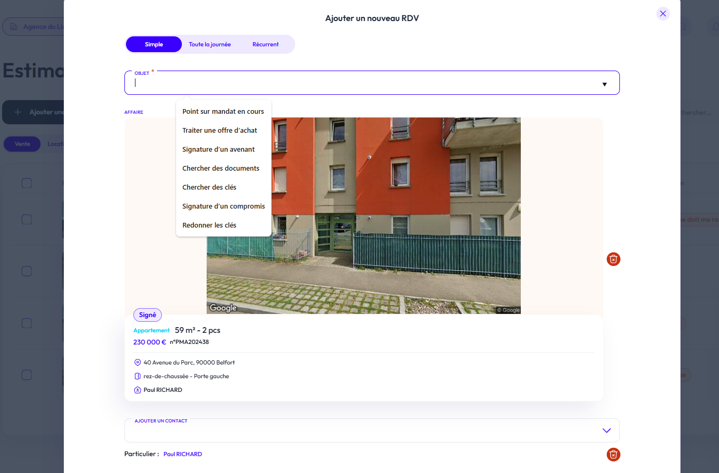
Task: Select the Simple appointment type
Action: pyautogui.click(x=154, y=44)
